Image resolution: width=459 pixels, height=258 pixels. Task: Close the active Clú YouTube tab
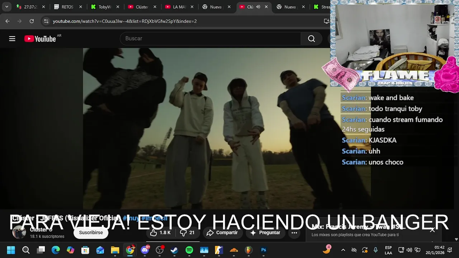(266, 7)
